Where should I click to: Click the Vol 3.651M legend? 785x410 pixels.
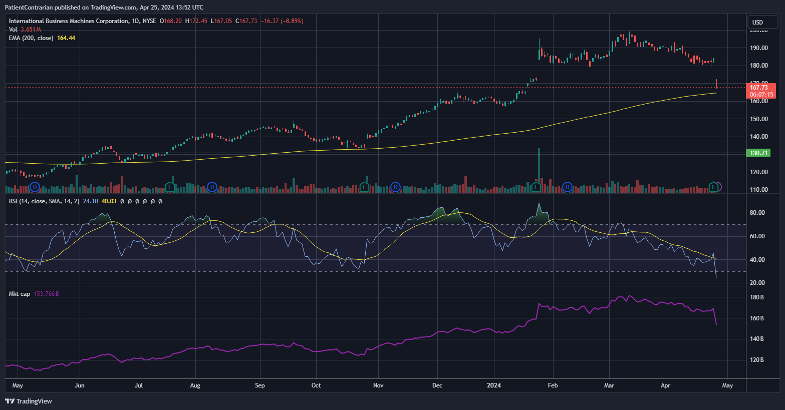pos(25,30)
